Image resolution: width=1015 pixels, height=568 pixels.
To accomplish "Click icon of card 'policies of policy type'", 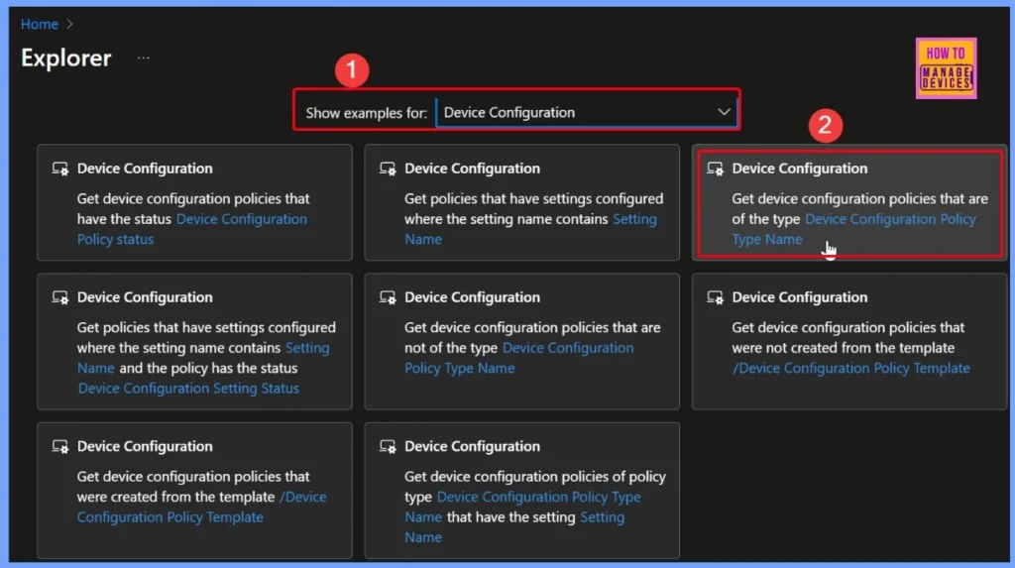I will (388, 447).
